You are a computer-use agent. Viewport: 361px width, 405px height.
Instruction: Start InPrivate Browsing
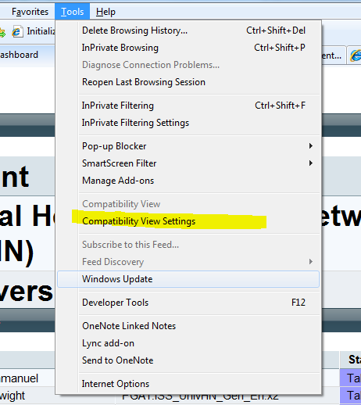(x=188, y=48)
